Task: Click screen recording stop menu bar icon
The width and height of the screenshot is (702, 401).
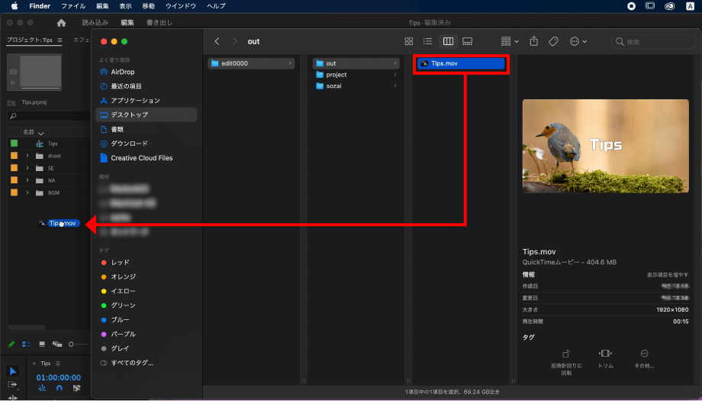Action: click(x=631, y=6)
